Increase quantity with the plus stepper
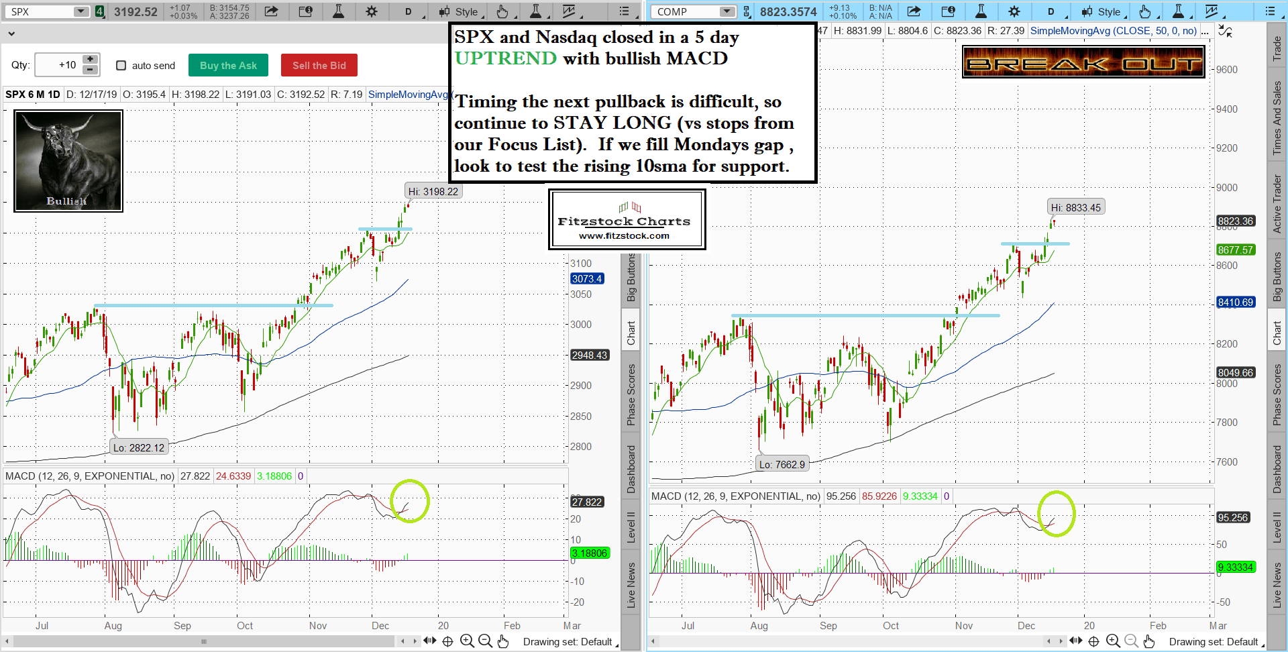 [90, 60]
